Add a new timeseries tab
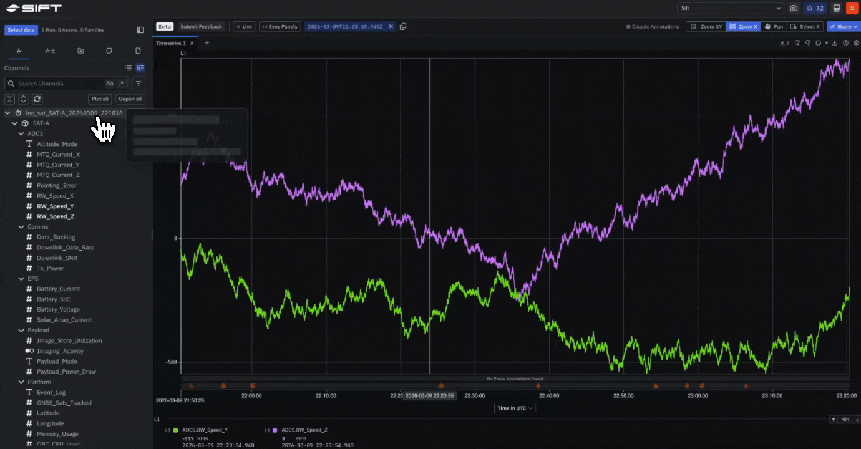Screen dimensions: 861x449 (x=207, y=43)
